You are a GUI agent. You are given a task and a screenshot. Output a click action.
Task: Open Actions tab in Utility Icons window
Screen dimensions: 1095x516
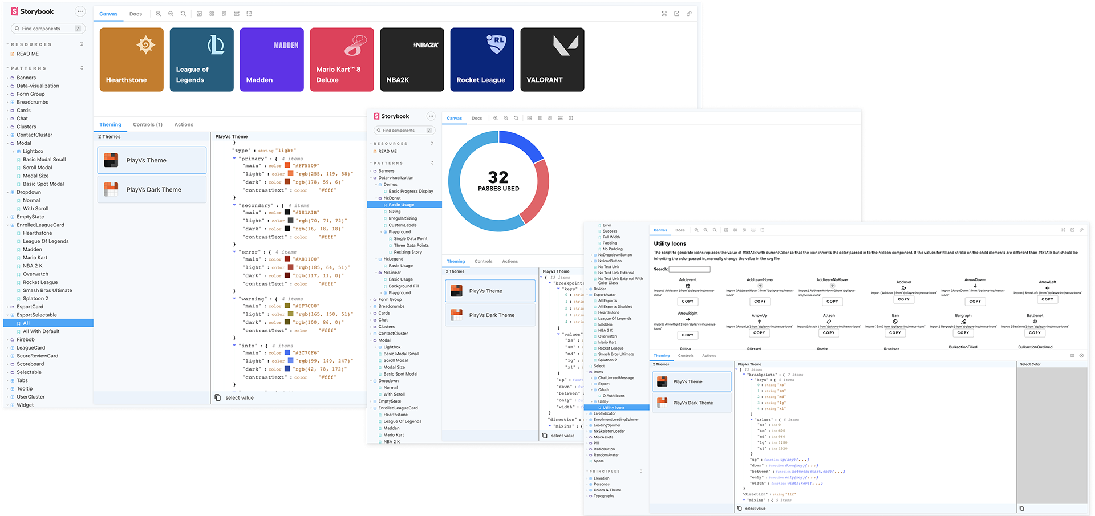tap(709, 355)
